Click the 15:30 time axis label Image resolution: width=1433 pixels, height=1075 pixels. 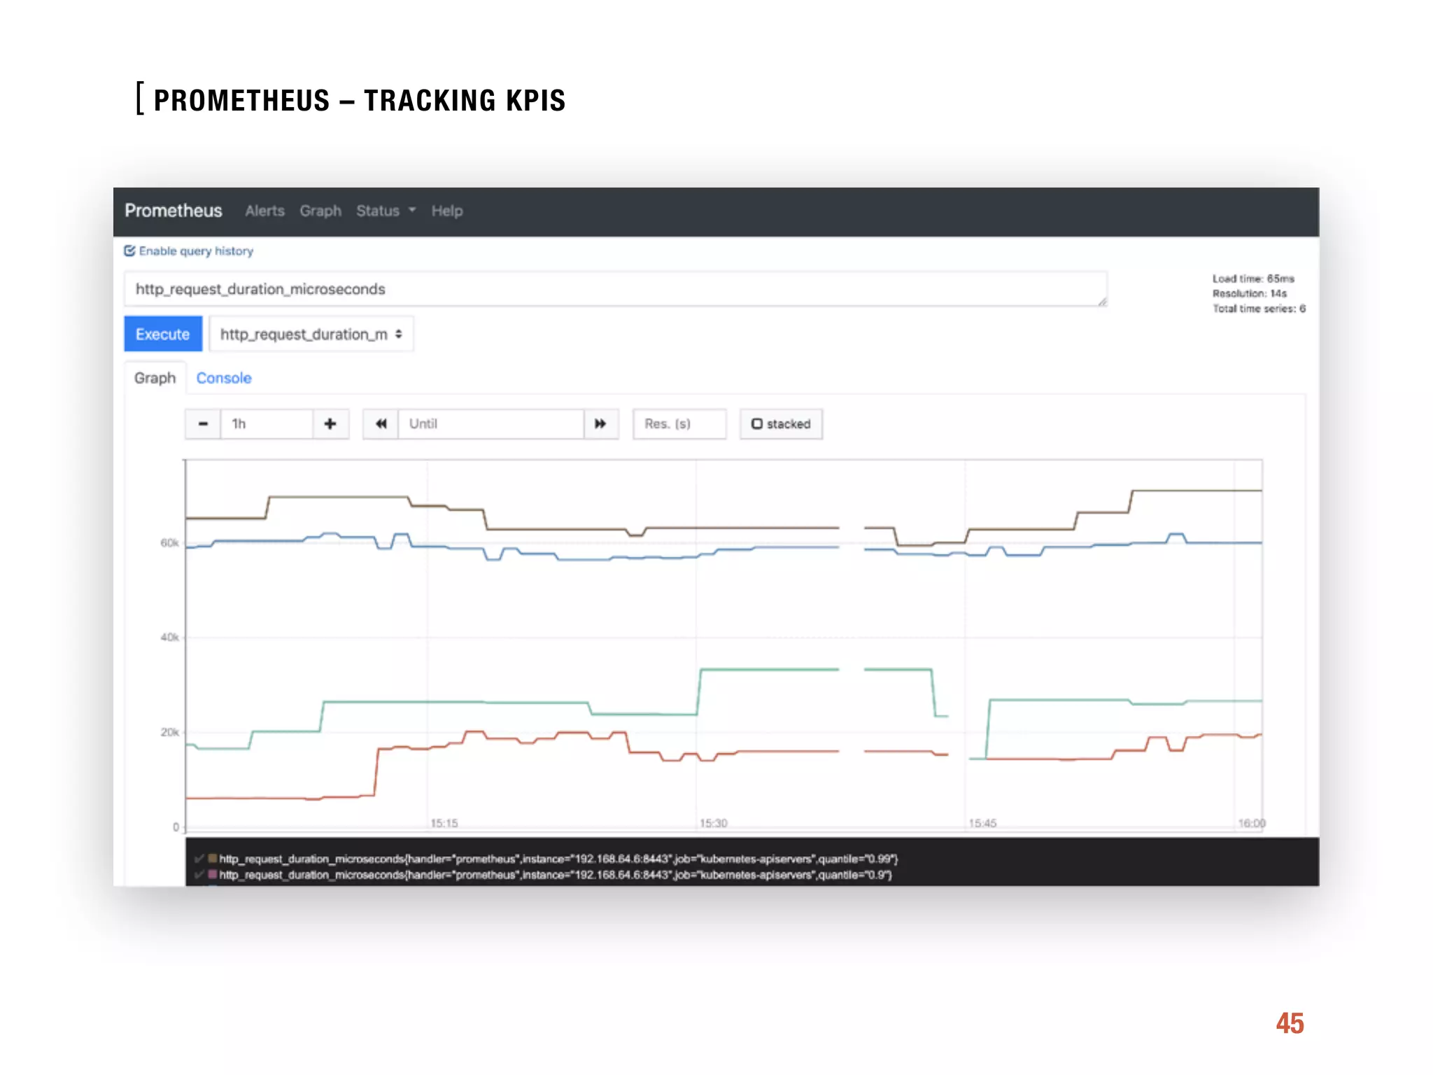click(x=713, y=823)
